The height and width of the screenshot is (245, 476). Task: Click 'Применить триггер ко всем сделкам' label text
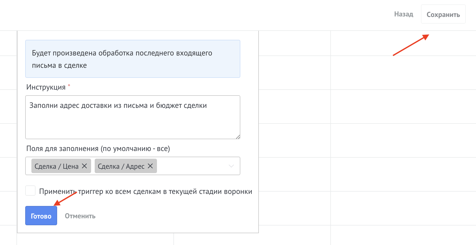pos(145,192)
